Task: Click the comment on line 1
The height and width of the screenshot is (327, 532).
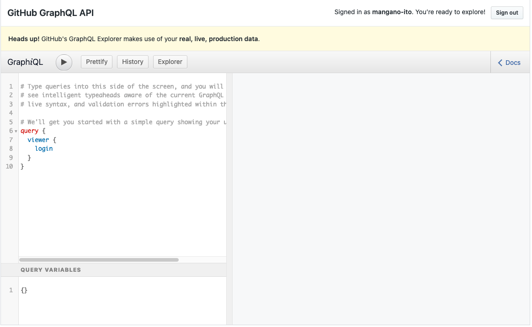Action: 122,86
